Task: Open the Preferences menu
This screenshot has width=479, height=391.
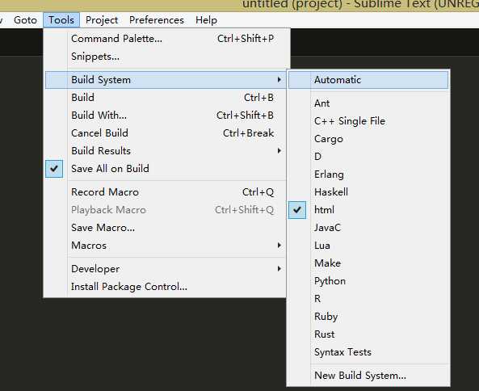Action: 157,20
